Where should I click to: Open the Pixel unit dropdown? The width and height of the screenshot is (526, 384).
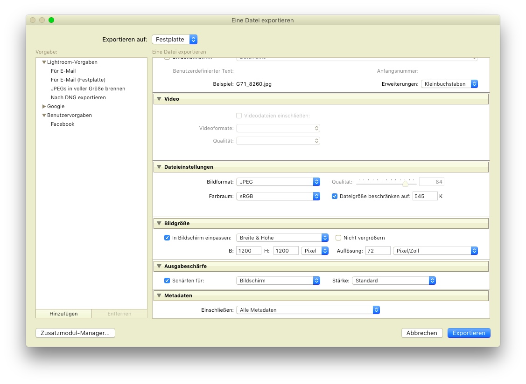315,251
